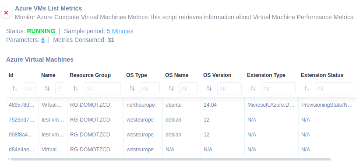Focus the Resource Group filter field
This screenshot has height=164, width=356.
click(x=102, y=88)
